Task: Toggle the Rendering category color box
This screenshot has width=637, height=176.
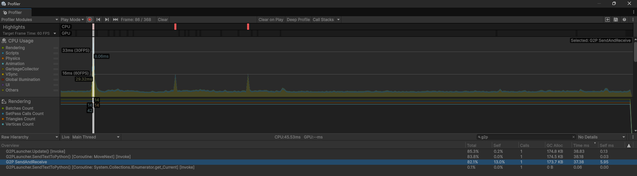Action: 3,48
